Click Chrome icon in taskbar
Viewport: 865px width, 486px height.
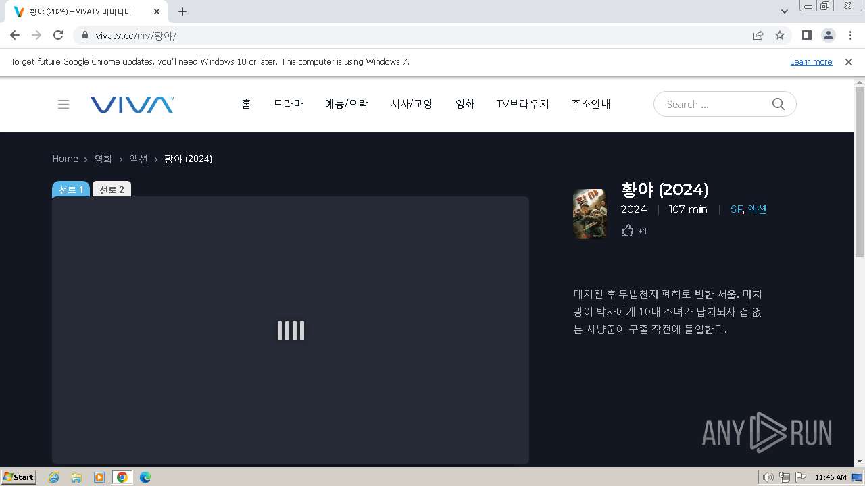(122, 477)
